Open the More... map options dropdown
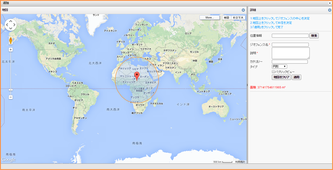The width and height of the screenshot is (333, 170). 210,18
